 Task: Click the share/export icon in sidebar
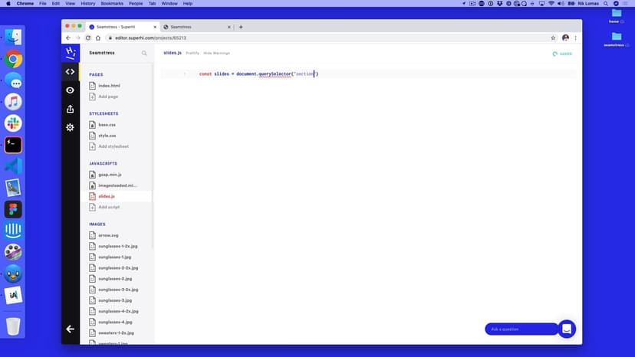tap(70, 109)
